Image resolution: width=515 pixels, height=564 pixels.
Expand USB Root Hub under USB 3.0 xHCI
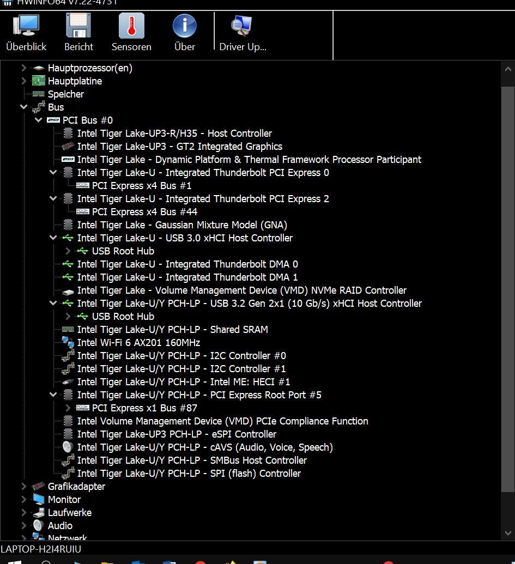[68, 251]
